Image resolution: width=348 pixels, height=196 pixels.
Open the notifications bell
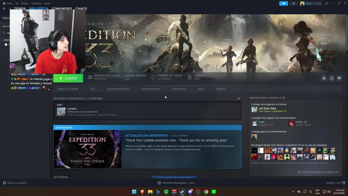tap(294, 4)
